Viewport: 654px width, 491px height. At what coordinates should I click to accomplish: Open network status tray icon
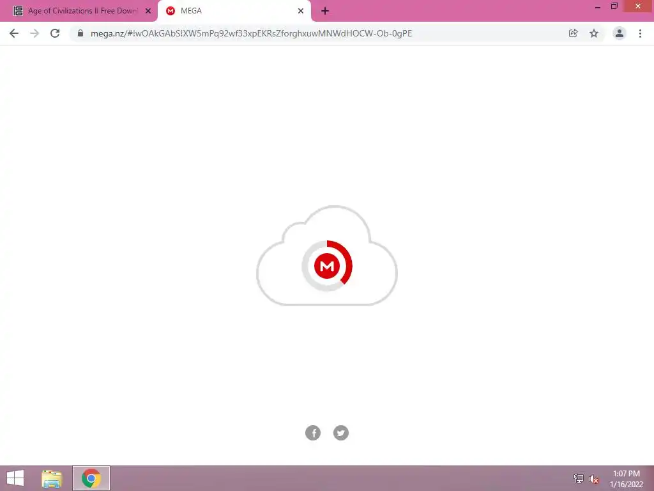pos(579,479)
